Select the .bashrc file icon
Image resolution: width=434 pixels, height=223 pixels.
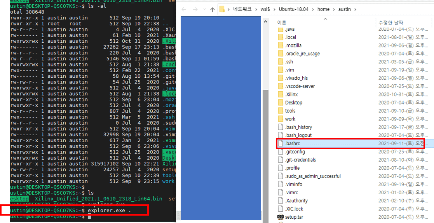(x=281, y=143)
